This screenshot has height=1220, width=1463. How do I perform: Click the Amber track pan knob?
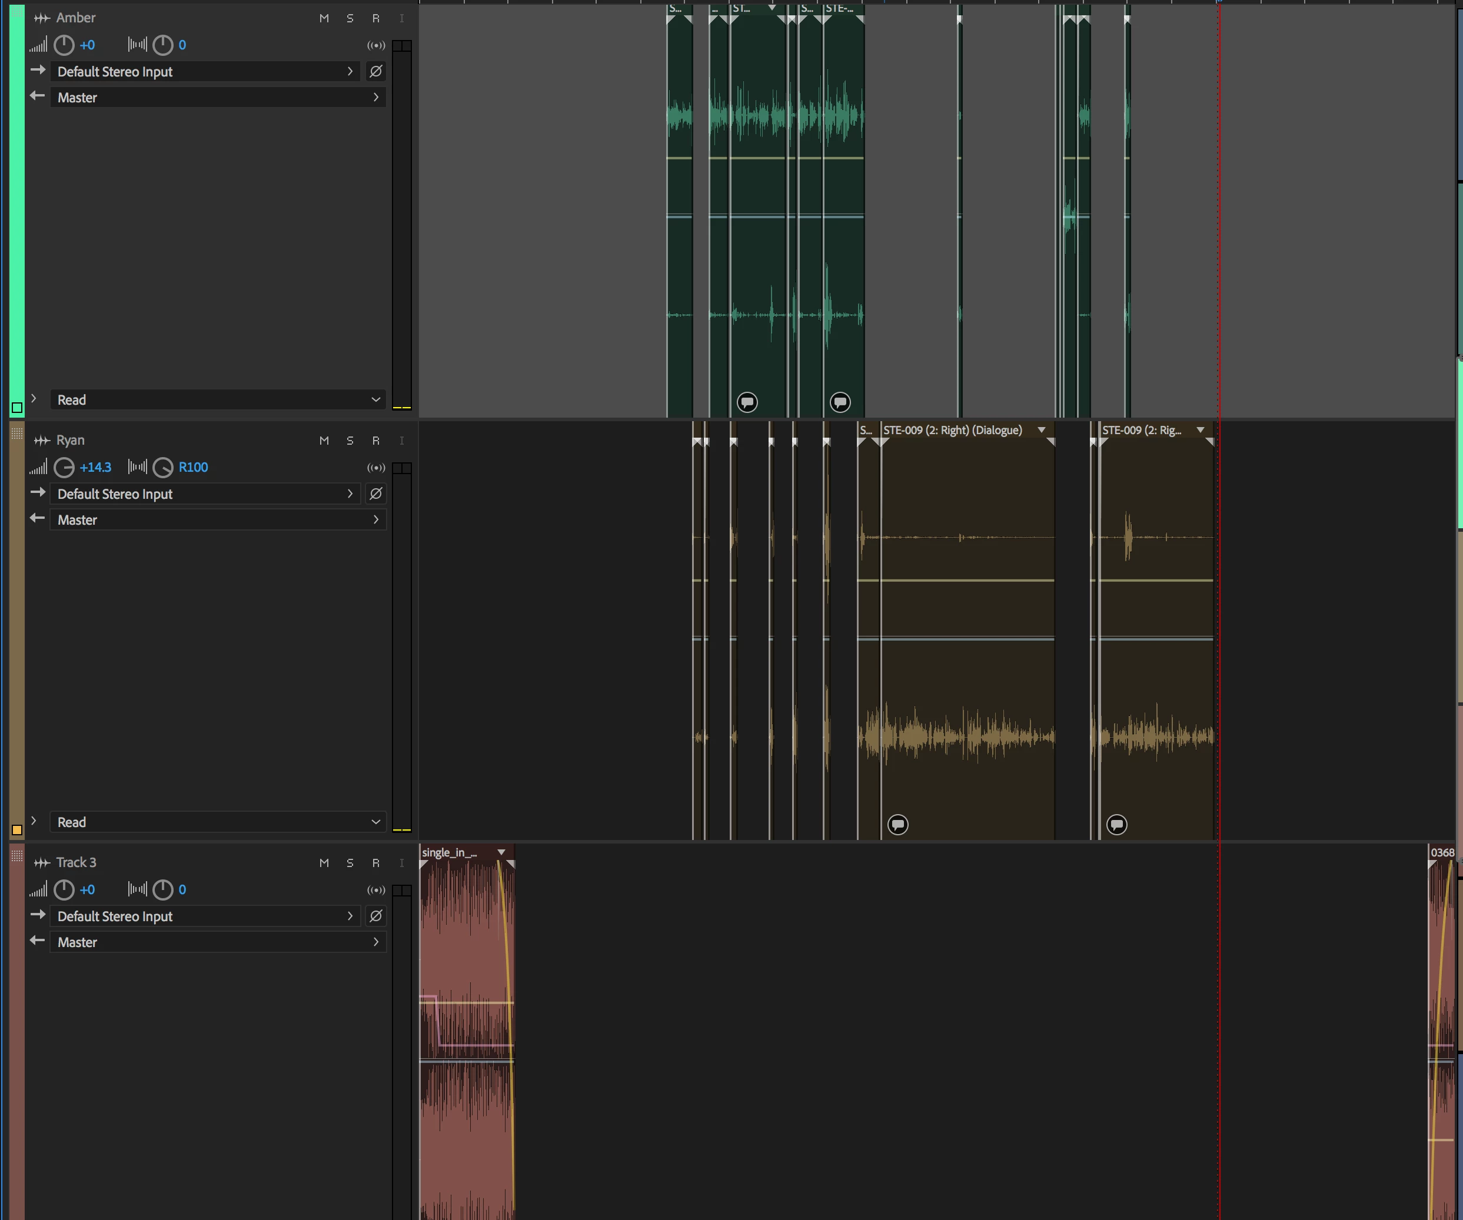pyautogui.click(x=162, y=45)
